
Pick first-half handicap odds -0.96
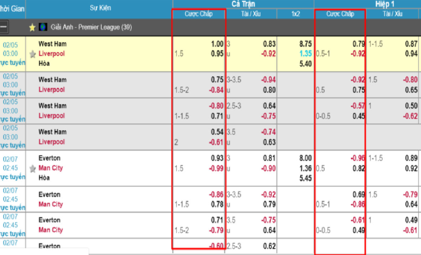[x=358, y=158]
